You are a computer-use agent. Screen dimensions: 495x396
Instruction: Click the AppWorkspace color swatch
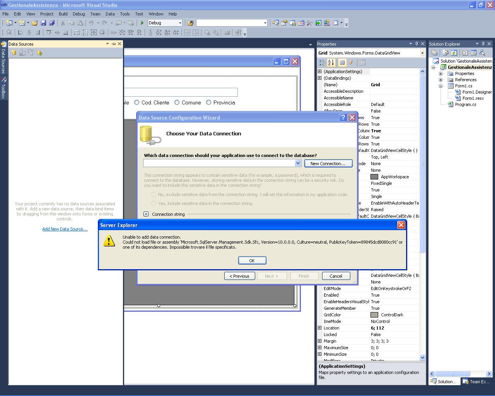(x=374, y=177)
